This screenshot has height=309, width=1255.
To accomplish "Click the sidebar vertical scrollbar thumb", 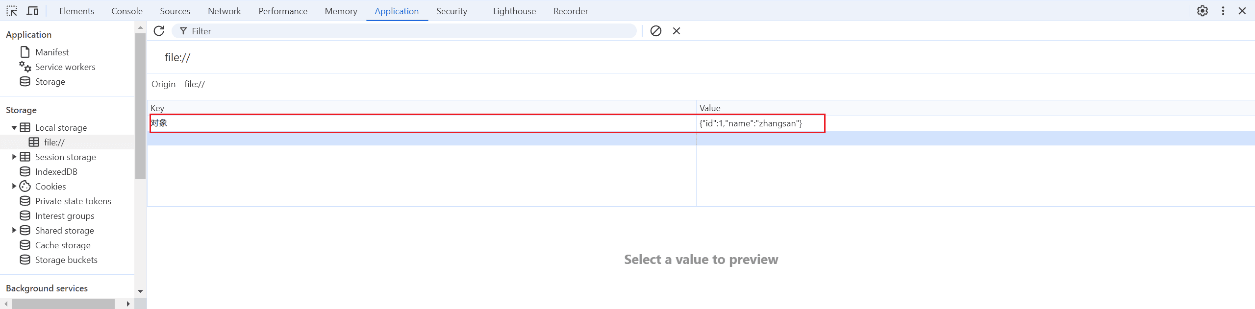I will [140, 106].
